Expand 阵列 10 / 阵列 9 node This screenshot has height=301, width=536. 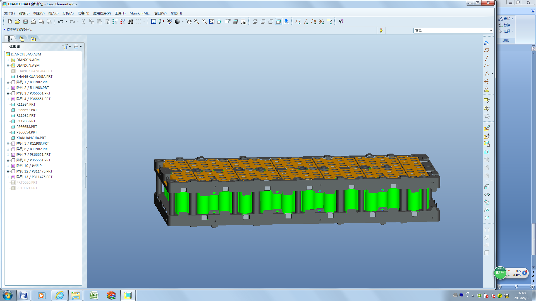pos(8,166)
